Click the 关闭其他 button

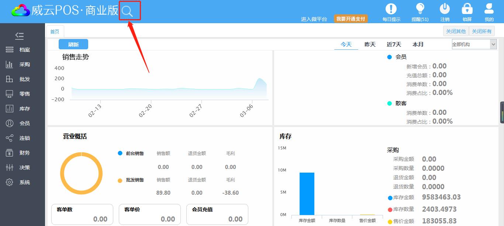(456, 31)
